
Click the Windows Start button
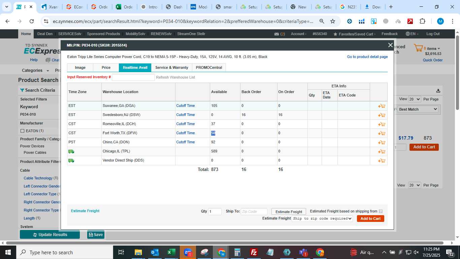tap(8, 252)
